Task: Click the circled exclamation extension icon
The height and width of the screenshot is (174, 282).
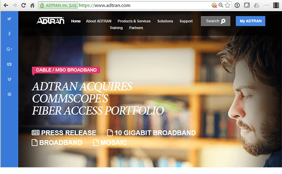Action: pyautogui.click(x=237, y=5)
